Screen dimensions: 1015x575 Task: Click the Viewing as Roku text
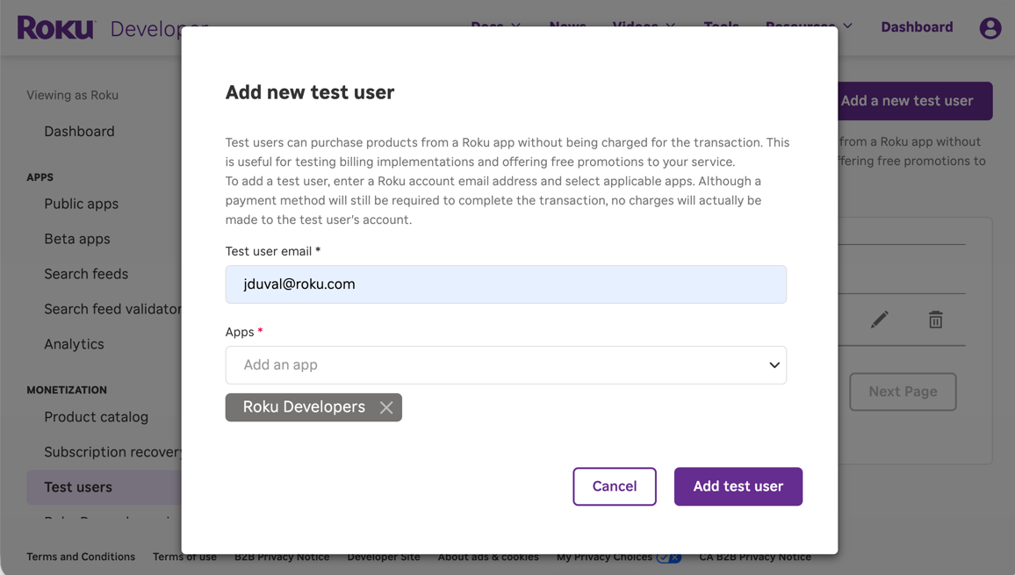[x=73, y=95]
